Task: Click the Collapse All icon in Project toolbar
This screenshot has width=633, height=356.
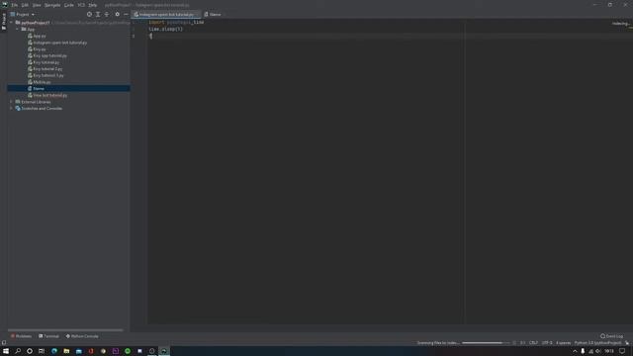Action: (107, 14)
